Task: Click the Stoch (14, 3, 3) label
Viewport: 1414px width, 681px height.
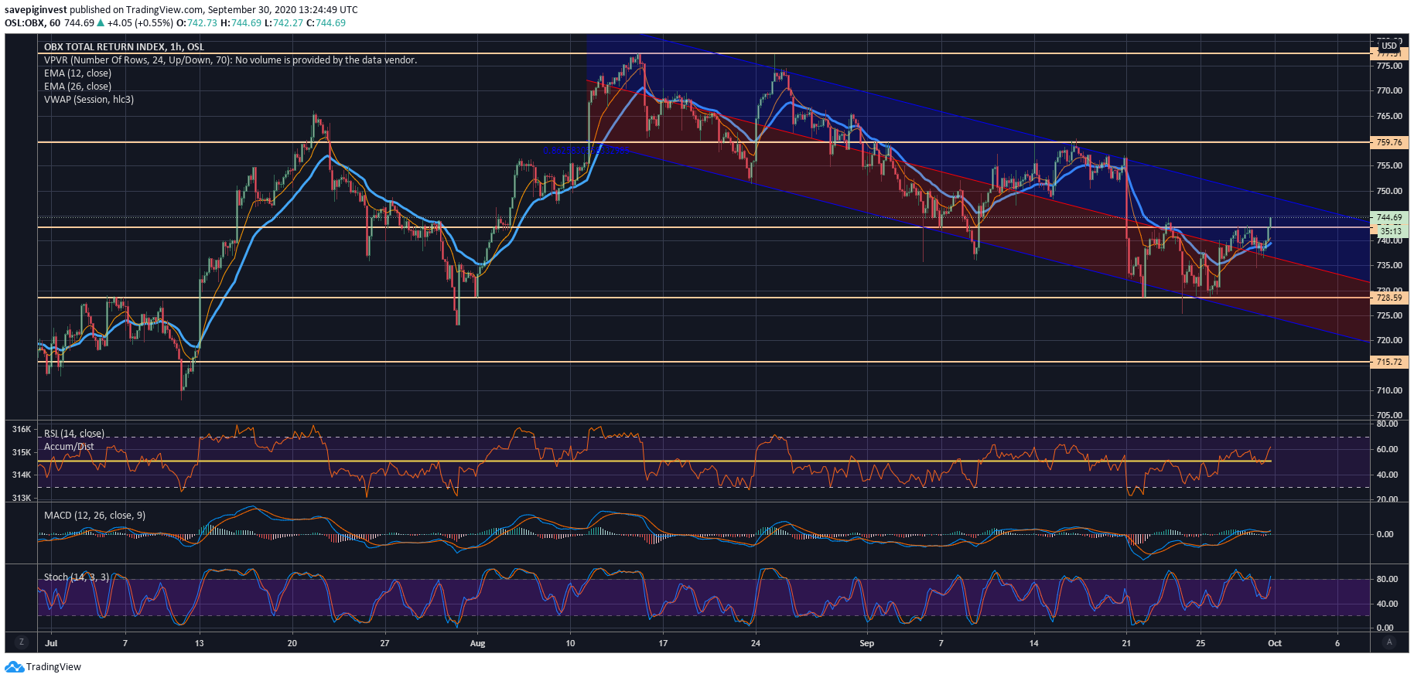Action: [x=76, y=577]
